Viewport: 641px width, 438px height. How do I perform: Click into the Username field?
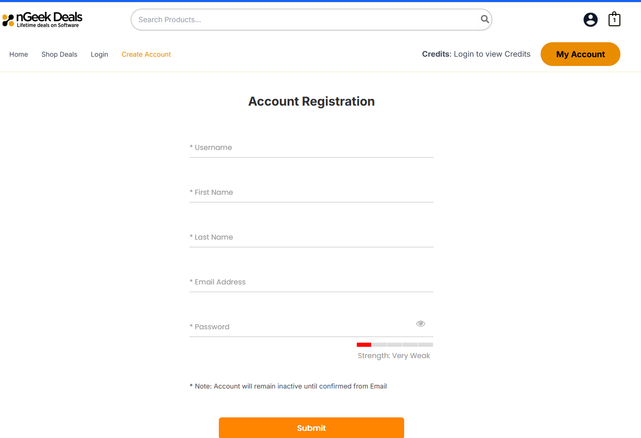tap(311, 147)
